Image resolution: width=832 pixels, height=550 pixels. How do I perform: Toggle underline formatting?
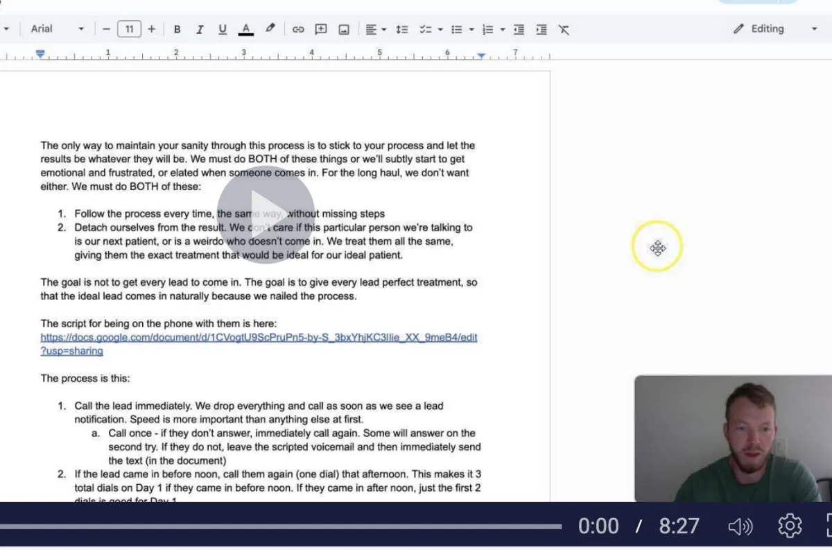pos(223,29)
